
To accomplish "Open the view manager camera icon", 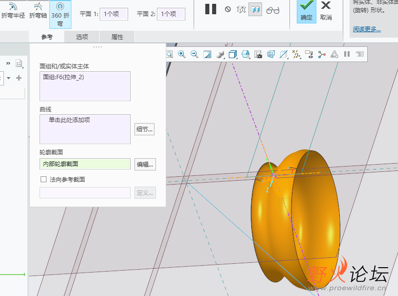I will click(258, 54).
